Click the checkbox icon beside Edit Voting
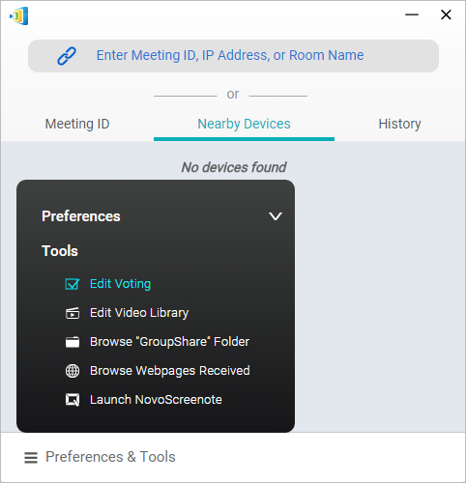Viewport: 466px width, 483px height. 73,284
